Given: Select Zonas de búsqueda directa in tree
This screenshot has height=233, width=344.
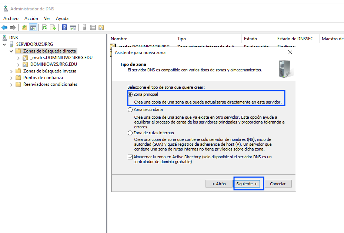Looking at the screenshot, I should [x=50, y=51].
